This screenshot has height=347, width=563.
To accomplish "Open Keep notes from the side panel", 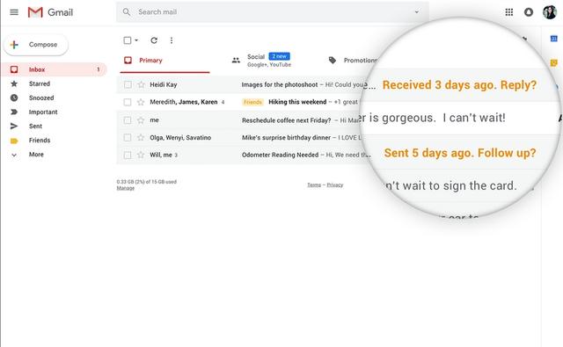I will coord(553,63).
